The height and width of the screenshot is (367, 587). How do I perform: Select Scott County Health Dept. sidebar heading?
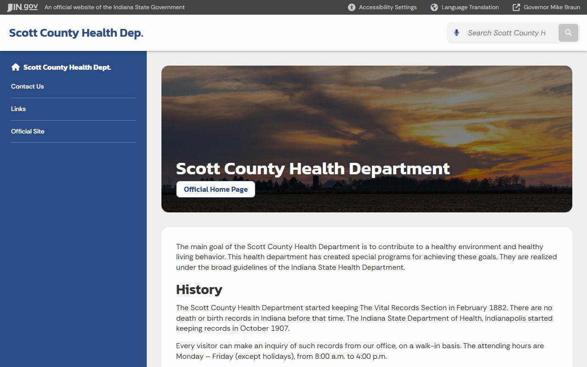(67, 67)
